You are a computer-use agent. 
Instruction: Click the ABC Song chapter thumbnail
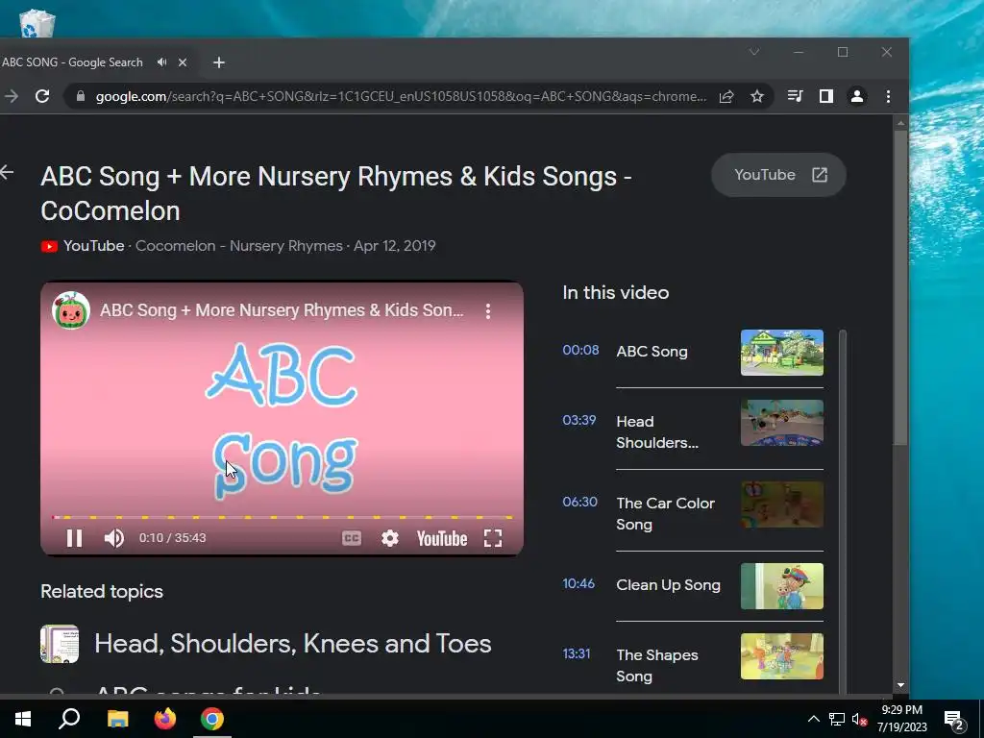[x=782, y=352]
